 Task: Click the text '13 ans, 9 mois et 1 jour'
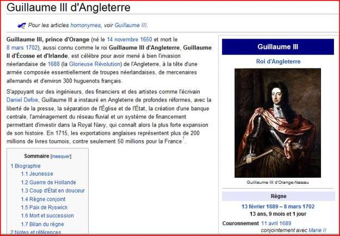(278, 214)
